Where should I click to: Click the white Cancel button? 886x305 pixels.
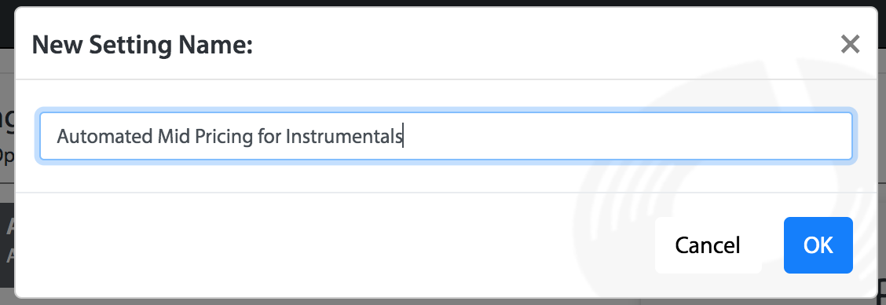pyautogui.click(x=708, y=245)
